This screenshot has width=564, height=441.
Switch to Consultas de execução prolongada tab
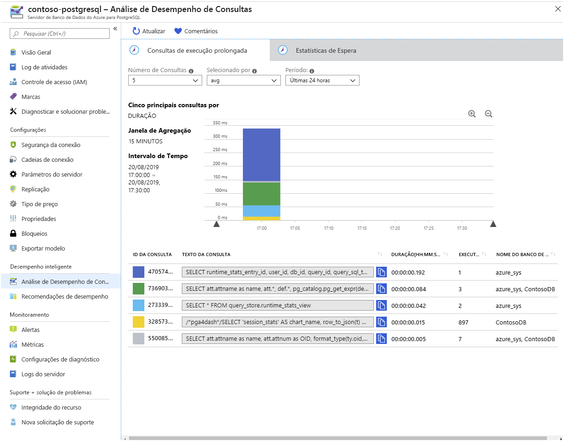(195, 50)
